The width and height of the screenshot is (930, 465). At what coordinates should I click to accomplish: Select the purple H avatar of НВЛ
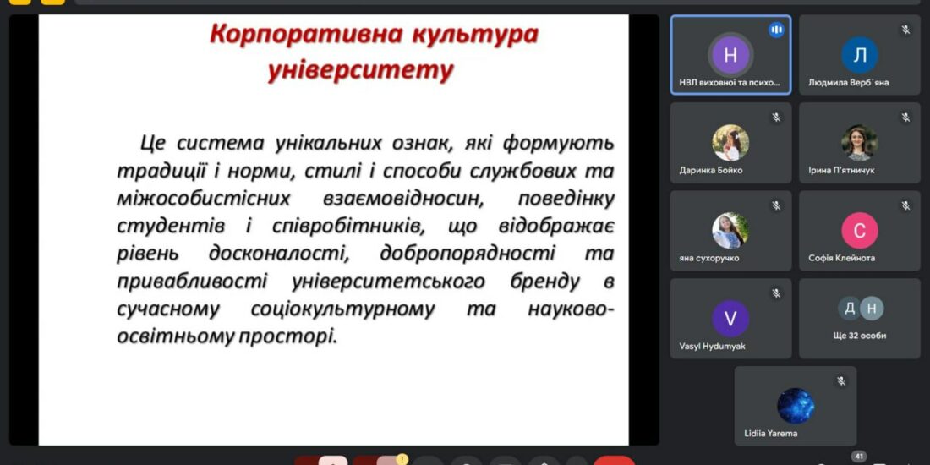730,55
